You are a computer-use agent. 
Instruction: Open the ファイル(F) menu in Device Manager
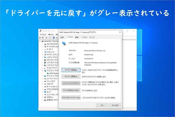coord(43,35)
